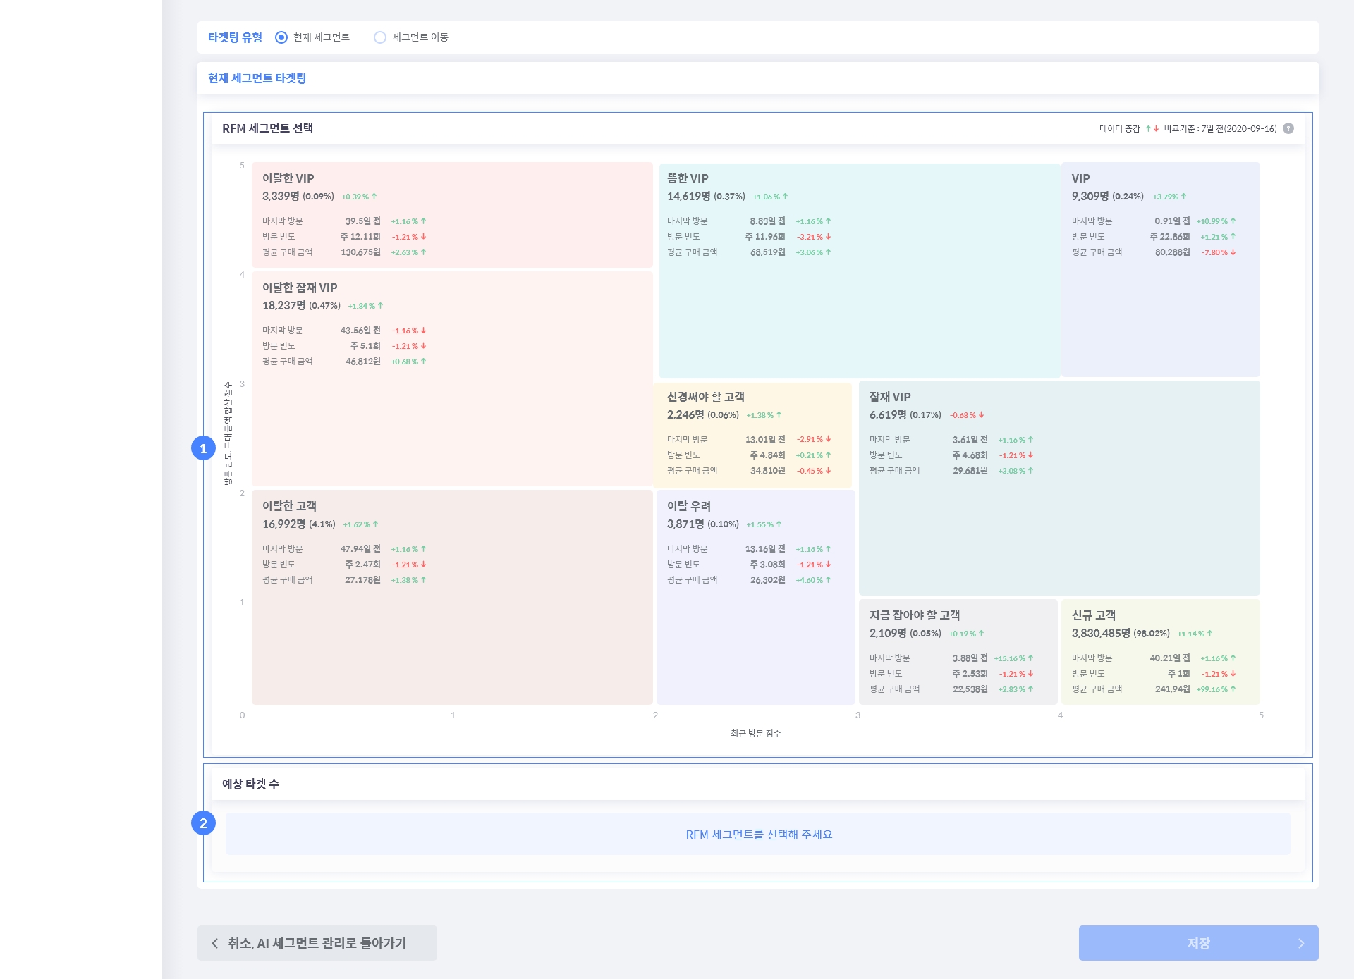This screenshot has width=1354, height=979.
Task: Click 취소, AI 세그먼트 관리로 돌아가기 button
Action: (x=317, y=943)
